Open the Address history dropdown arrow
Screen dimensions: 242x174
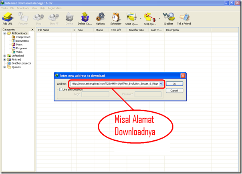pos(161,84)
